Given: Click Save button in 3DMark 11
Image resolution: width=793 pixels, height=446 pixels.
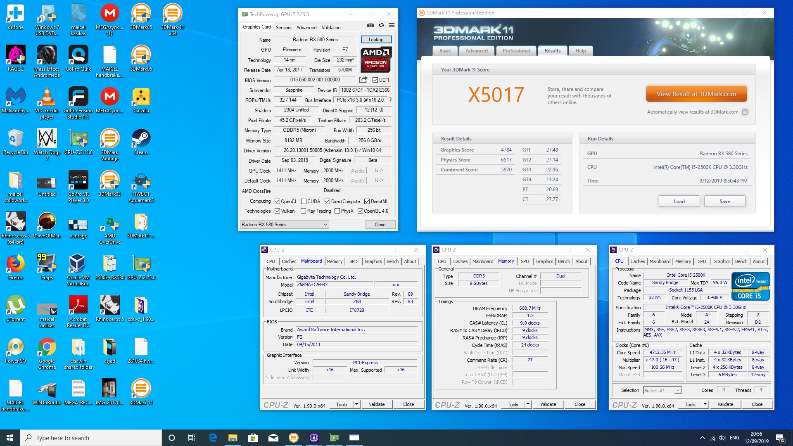Looking at the screenshot, I should (x=724, y=202).
